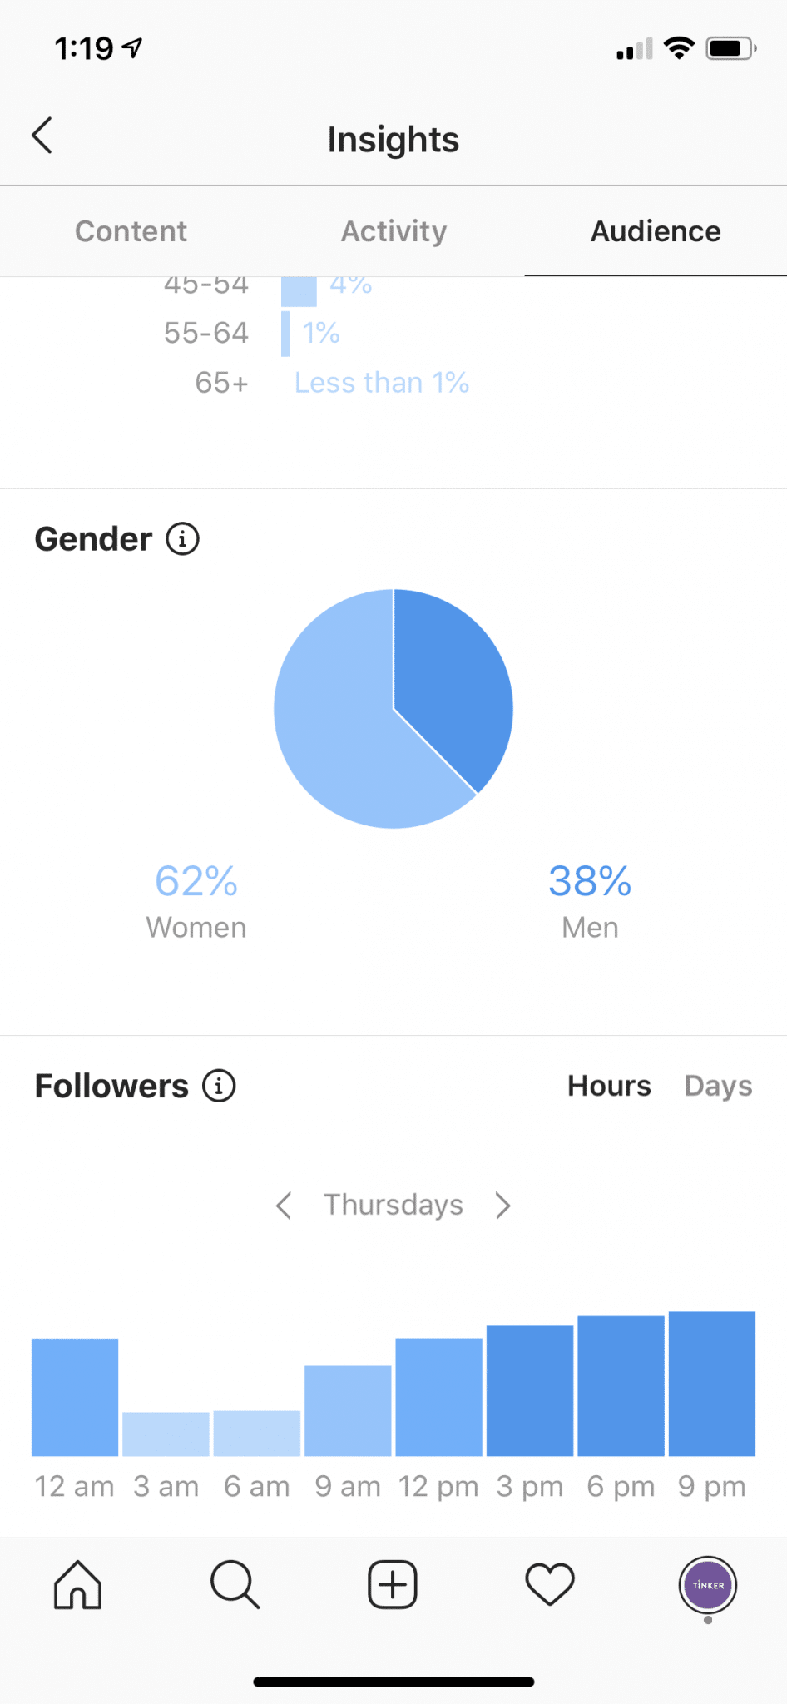Viewport: 787px width, 1704px height.
Task: Select the Search icon in bottom navigation
Action: (x=235, y=1585)
